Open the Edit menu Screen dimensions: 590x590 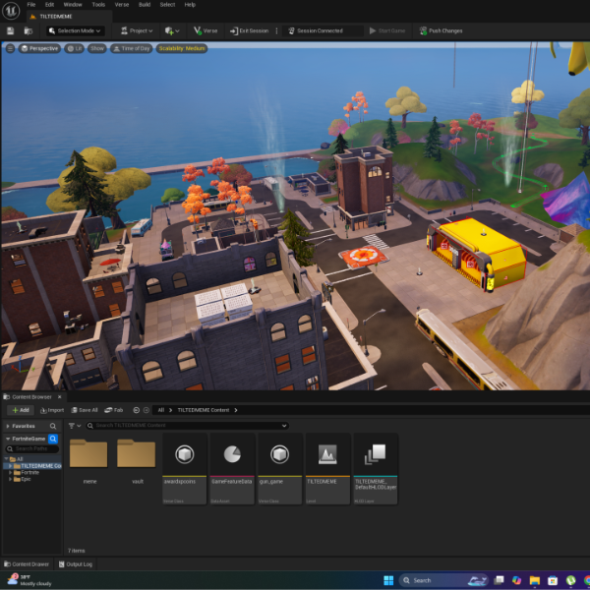(x=50, y=5)
